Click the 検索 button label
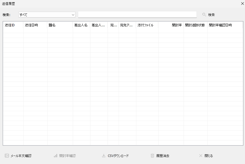This screenshot has height=164, width=245. [x=211, y=15]
